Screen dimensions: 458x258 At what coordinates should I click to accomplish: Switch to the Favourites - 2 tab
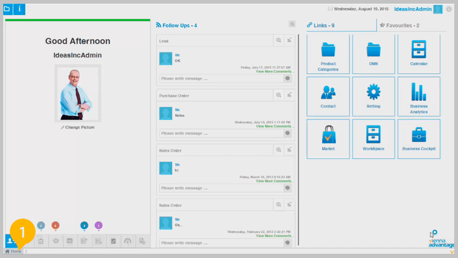coord(399,25)
